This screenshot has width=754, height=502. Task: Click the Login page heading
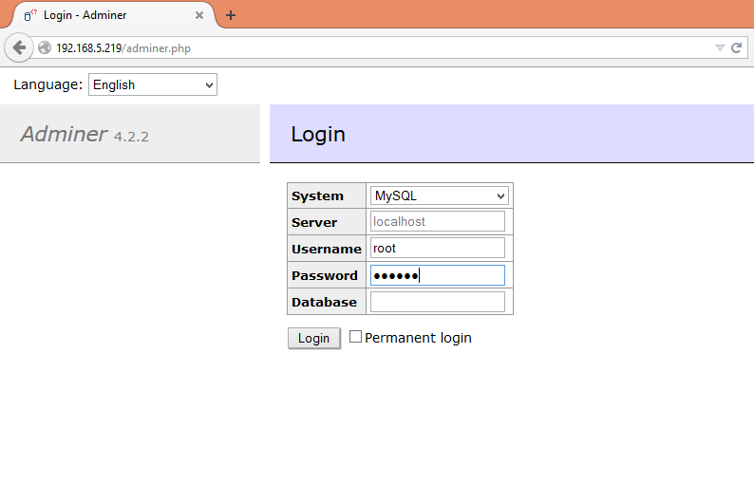(x=318, y=134)
